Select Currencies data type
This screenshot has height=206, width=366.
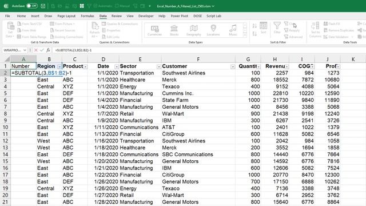[x=154, y=30]
